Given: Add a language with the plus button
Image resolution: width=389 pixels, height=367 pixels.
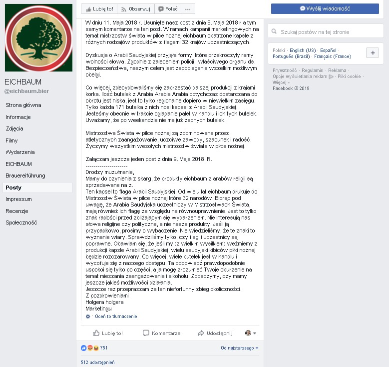Looking at the screenshot, I should pos(373,52).
